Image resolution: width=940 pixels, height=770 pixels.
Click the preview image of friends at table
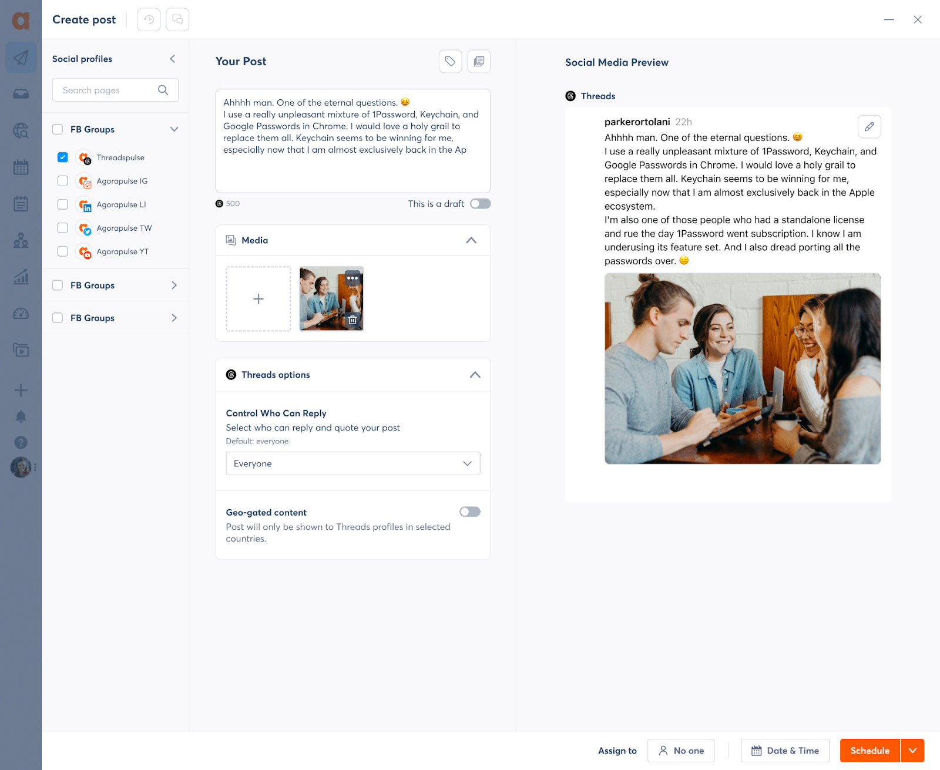[743, 368]
